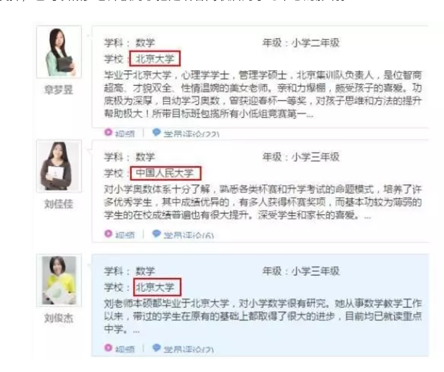444x372 pixels.
Task: Open student comments link for 章梦昱
Action: (x=191, y=134)
